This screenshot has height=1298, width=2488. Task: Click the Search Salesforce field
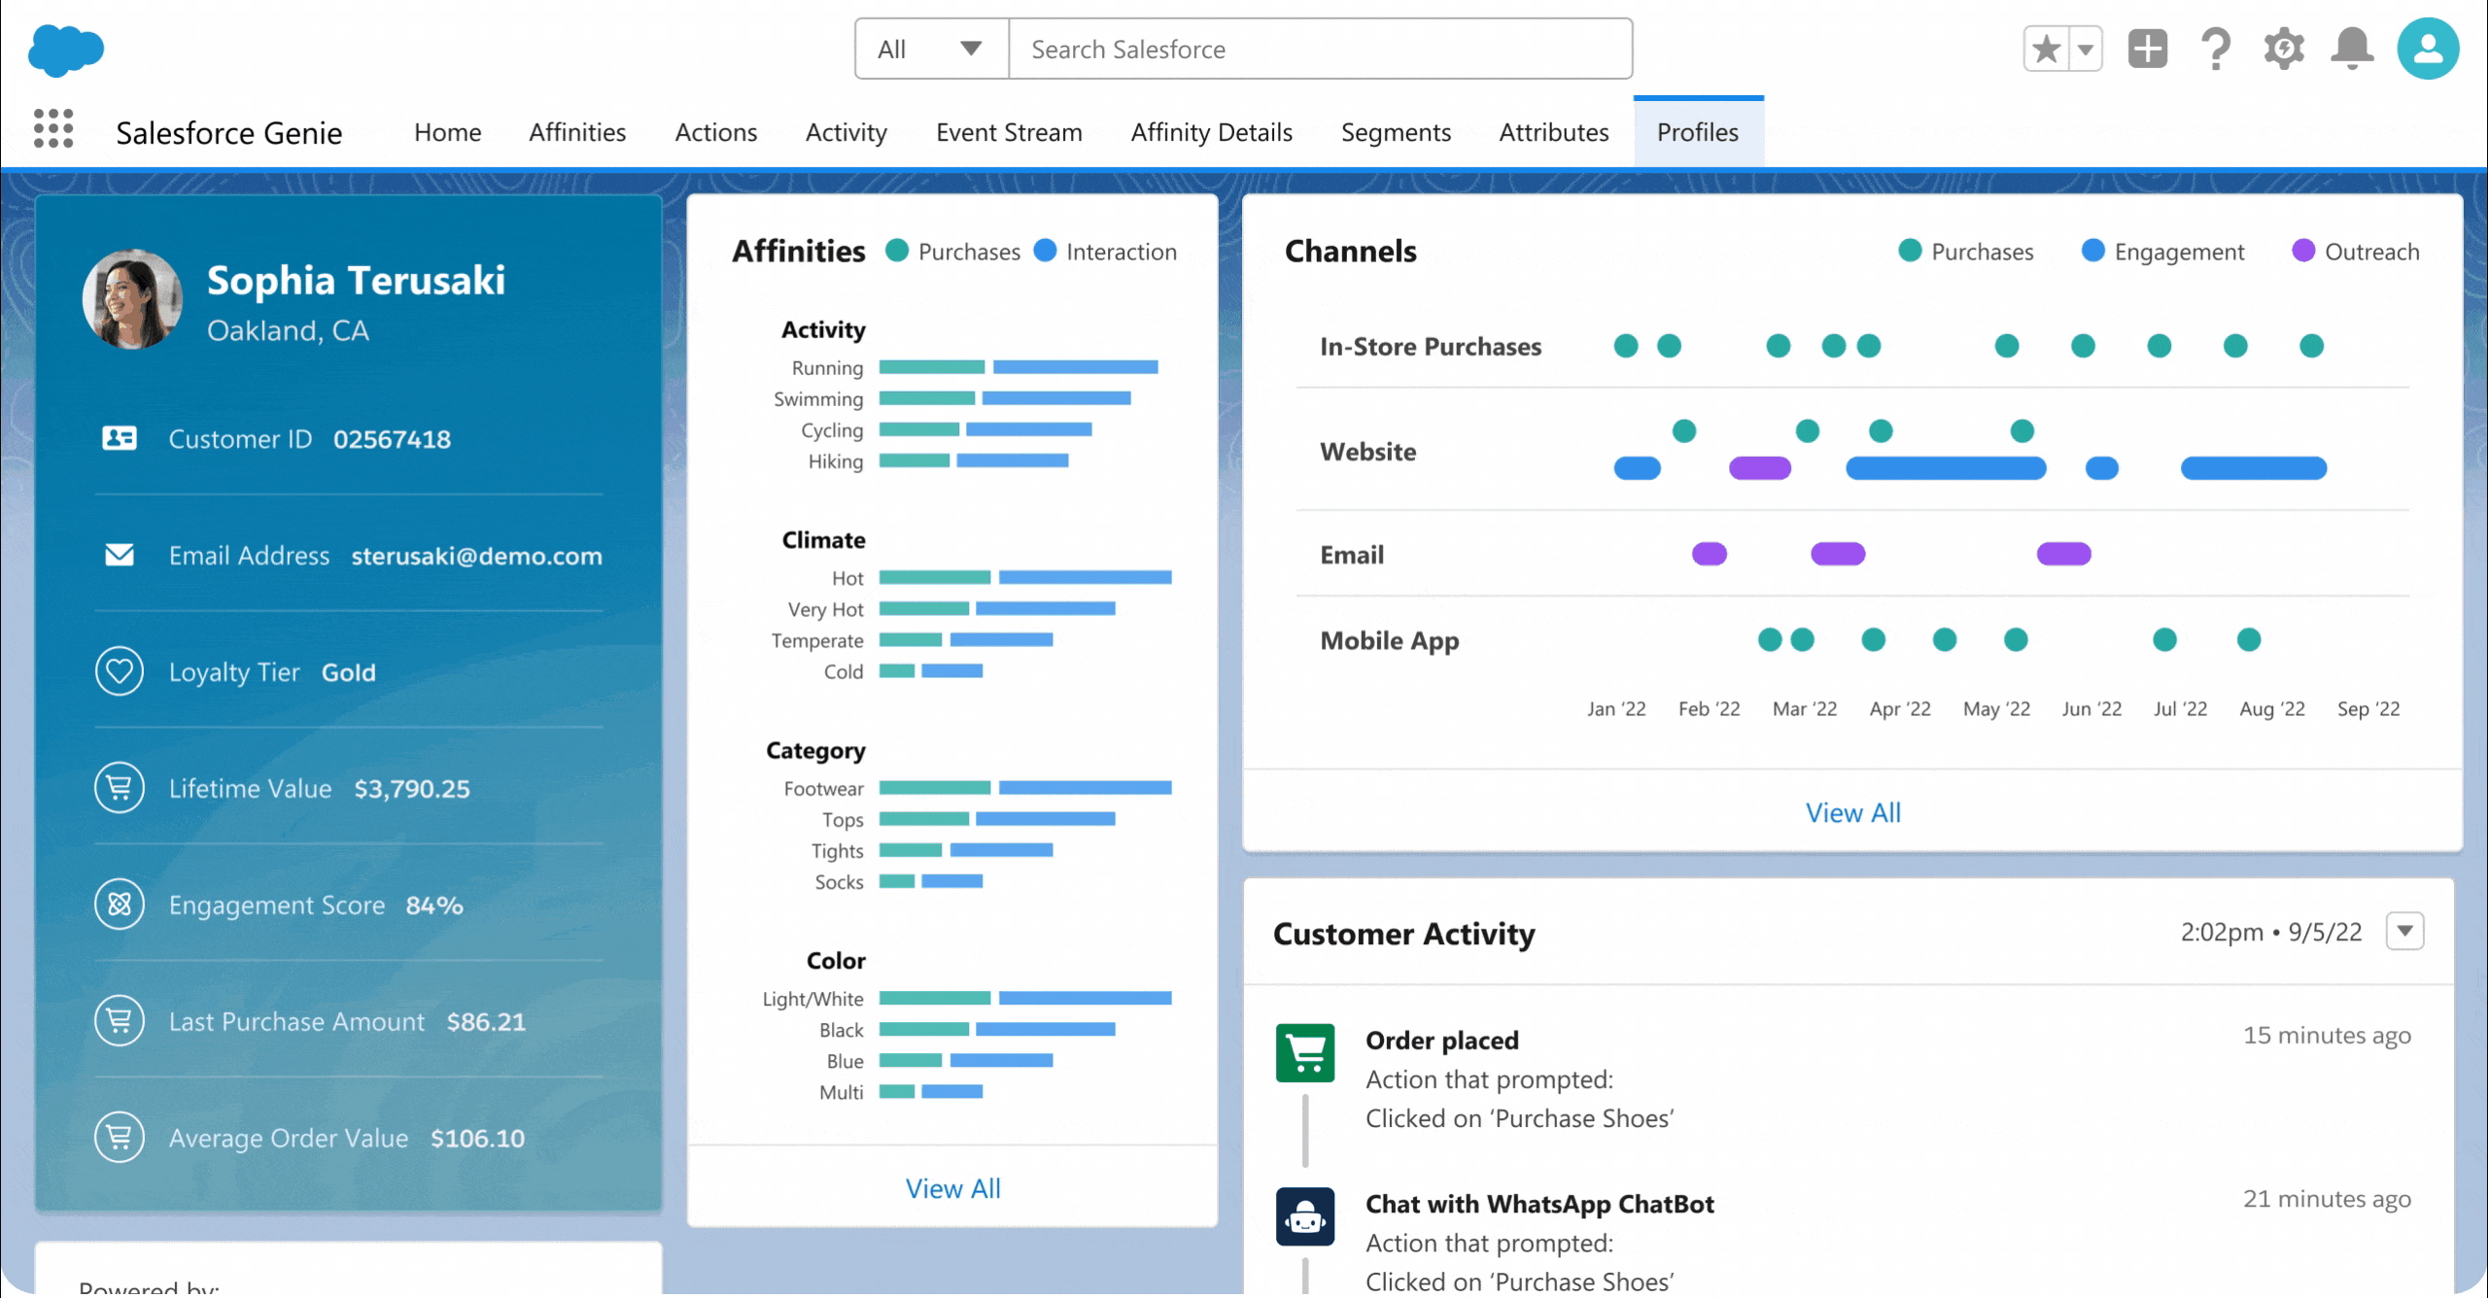(x=1320, y=49)
